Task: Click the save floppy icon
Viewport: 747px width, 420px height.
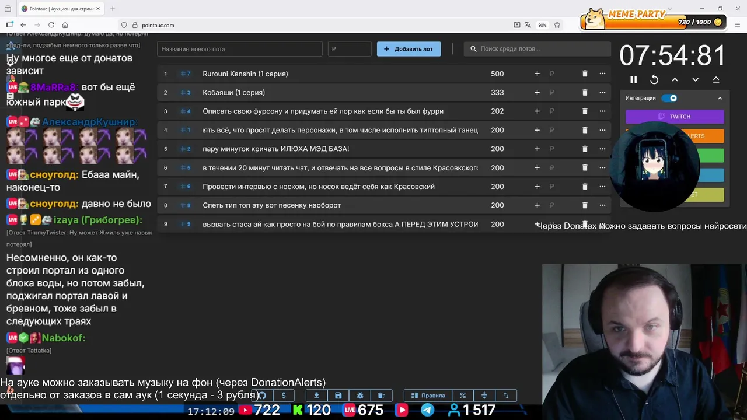Action: [x=338, y=395]
